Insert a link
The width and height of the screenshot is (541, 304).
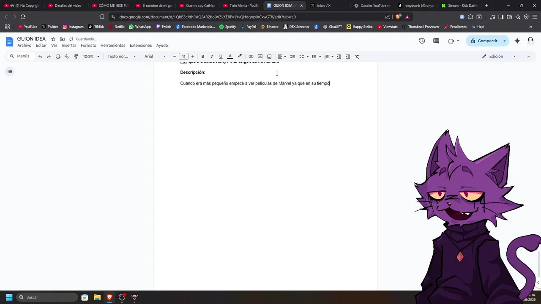(x=251, y=57)
